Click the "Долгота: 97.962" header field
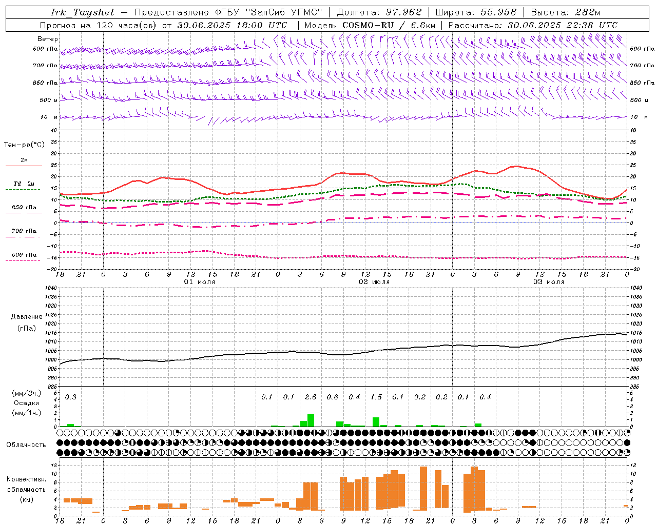The height and width of the screenshot is (525, 657). [x=379, y=12]
